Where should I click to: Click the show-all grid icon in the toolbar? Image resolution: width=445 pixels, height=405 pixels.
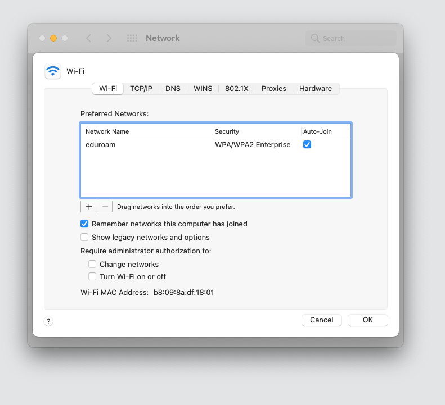132,38
